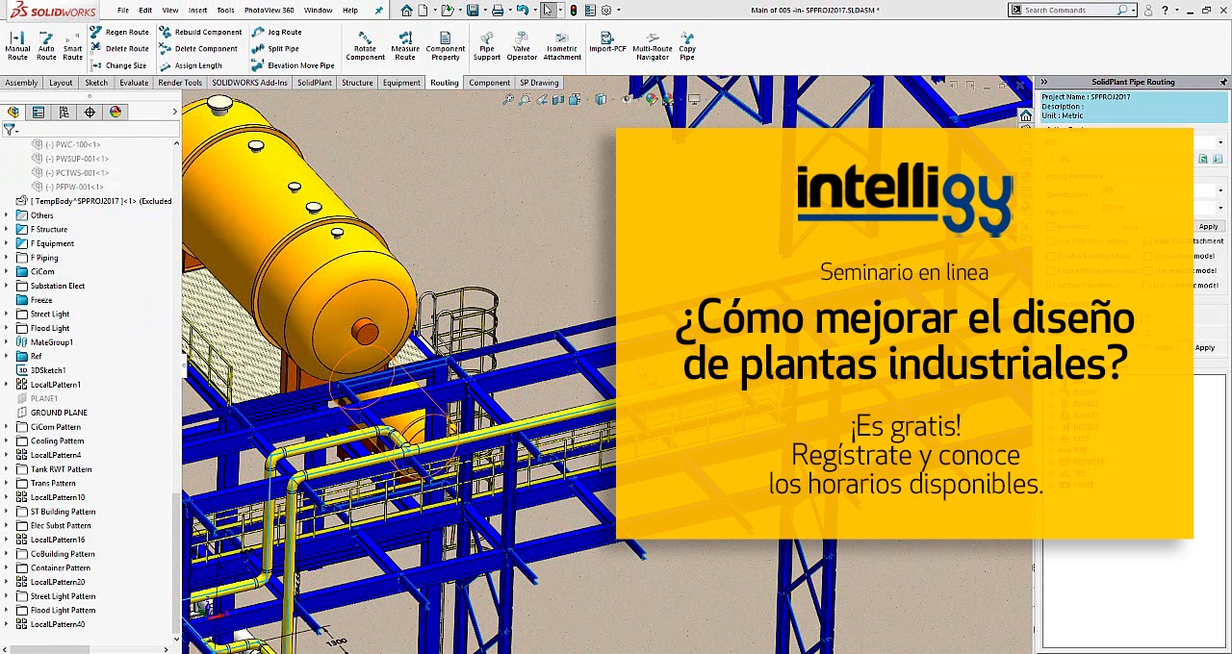Image resolution: width=1232 pixels, height=654 pixels.
Task: Expand the Others folder
Action: pyautogui.click(x=7, y=215)
